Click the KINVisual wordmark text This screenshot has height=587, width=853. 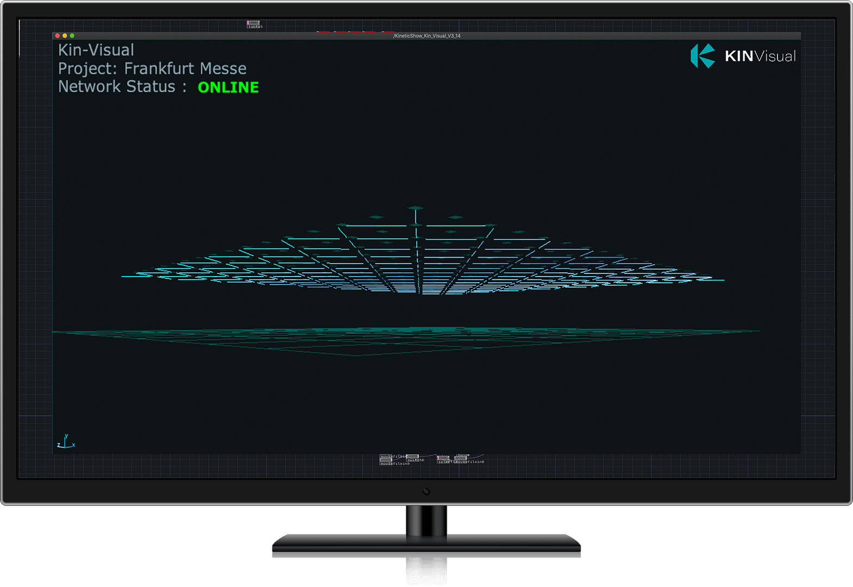point(760,57)
